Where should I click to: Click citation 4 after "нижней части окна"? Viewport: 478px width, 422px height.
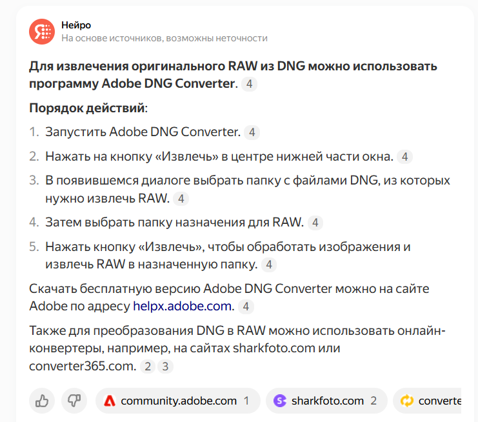coord(404,157)
